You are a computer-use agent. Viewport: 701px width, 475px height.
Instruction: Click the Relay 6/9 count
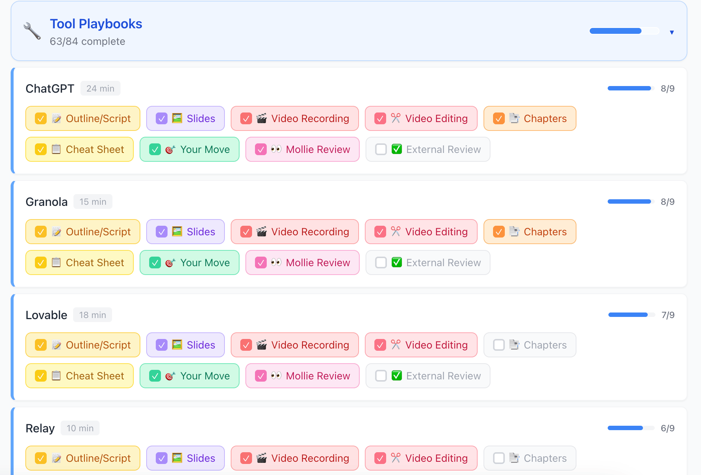[668, 428]
